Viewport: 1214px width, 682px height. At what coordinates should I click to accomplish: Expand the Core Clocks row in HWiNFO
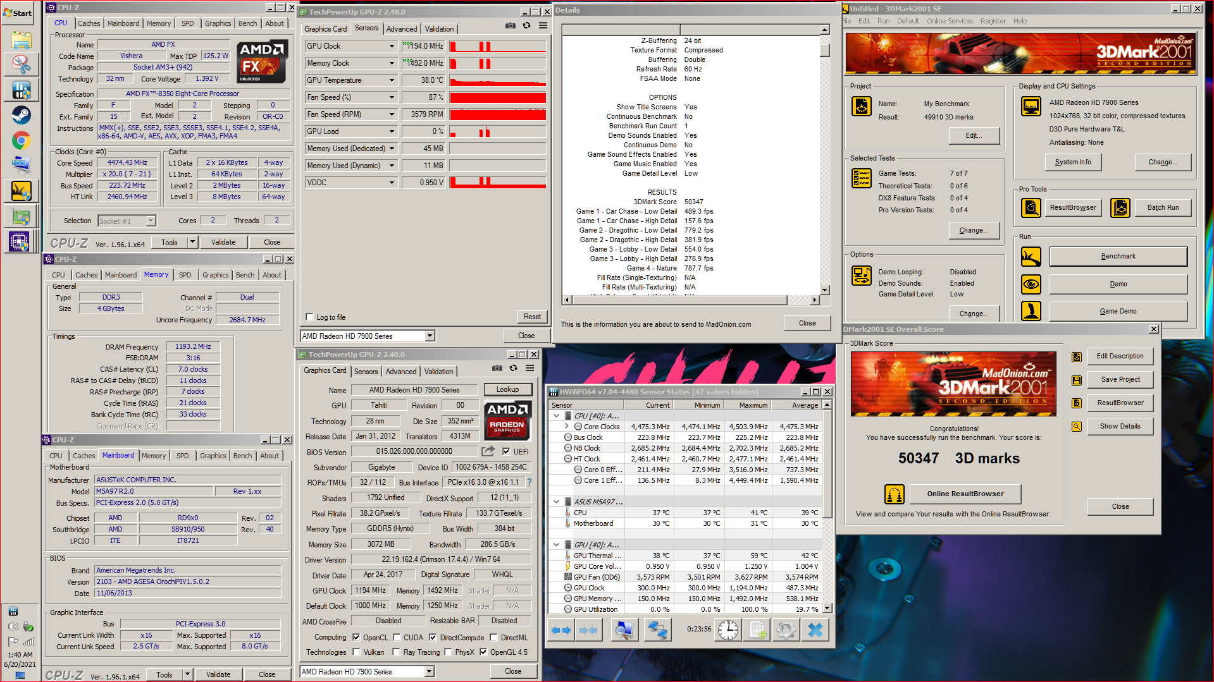tap(567, 427)
